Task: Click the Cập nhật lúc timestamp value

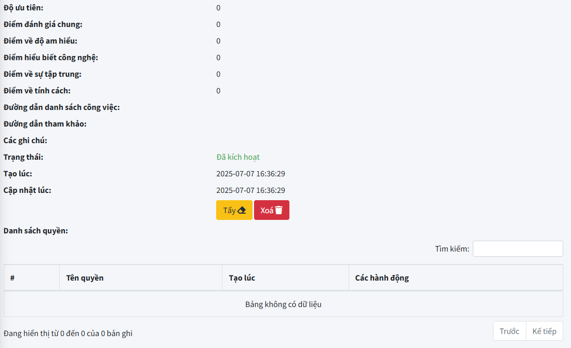Action: click(x=250, y=190)
